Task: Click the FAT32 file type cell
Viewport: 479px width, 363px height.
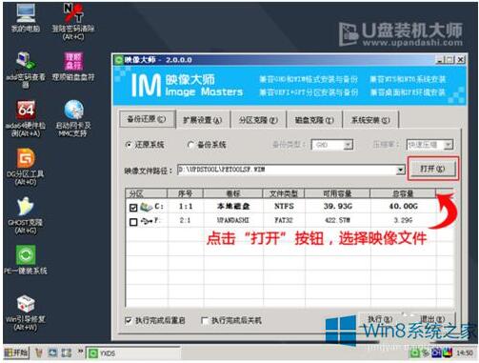Action: pyautogui.click(x=284, y=220)
